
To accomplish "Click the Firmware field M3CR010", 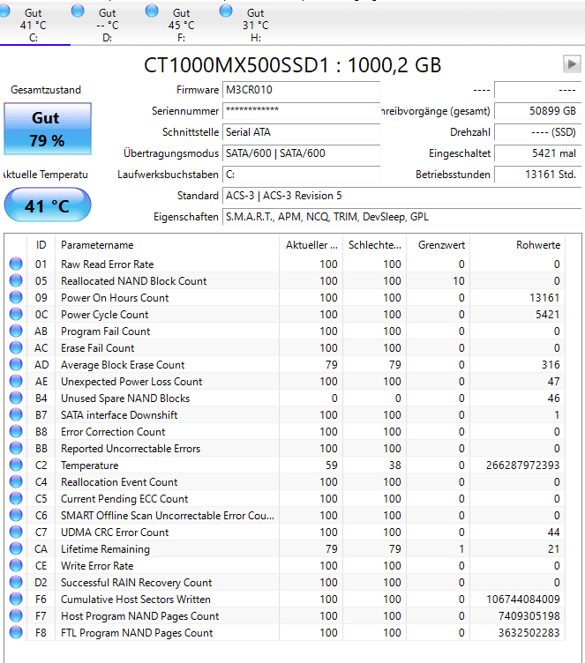I will [302, 90].
